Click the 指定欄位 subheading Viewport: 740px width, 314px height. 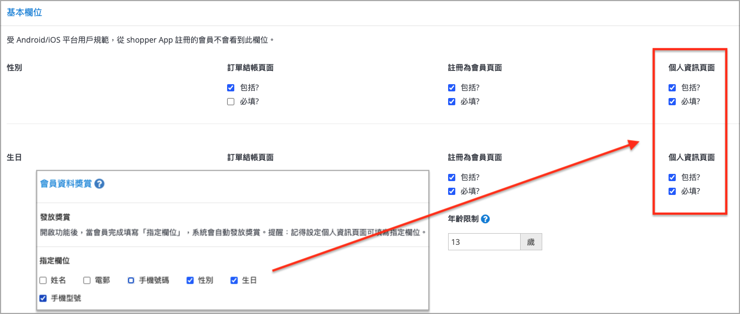click(x=55, y=260)
